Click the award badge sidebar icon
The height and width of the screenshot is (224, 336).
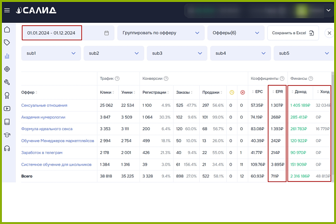coord(7,96)
